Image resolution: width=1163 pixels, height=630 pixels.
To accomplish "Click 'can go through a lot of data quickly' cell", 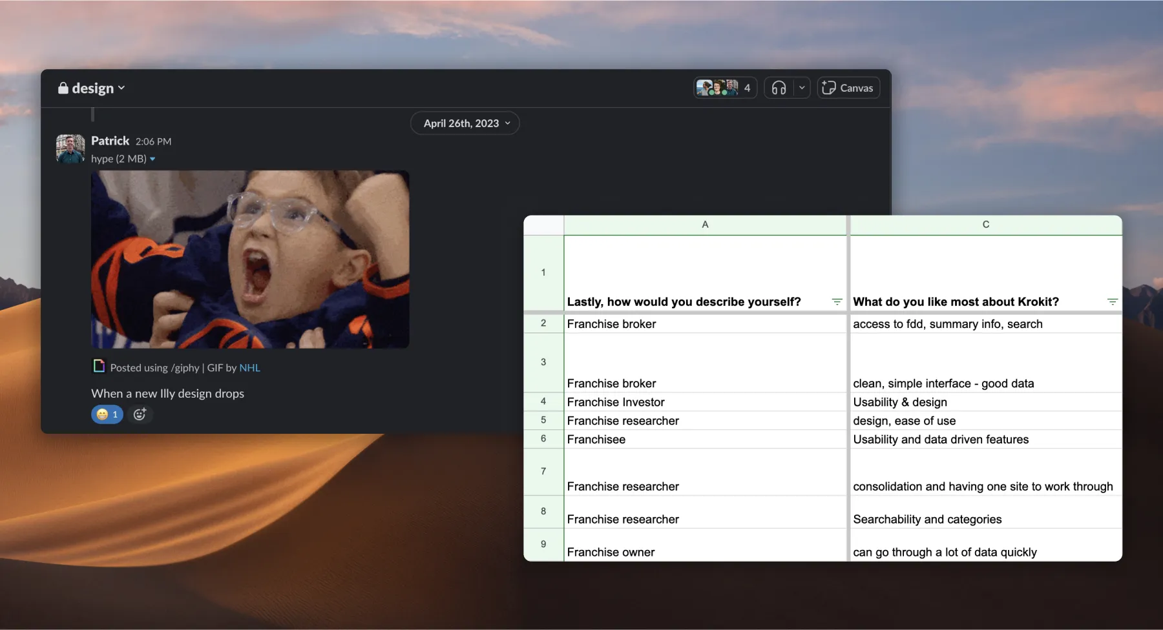I will click(986, 545).
